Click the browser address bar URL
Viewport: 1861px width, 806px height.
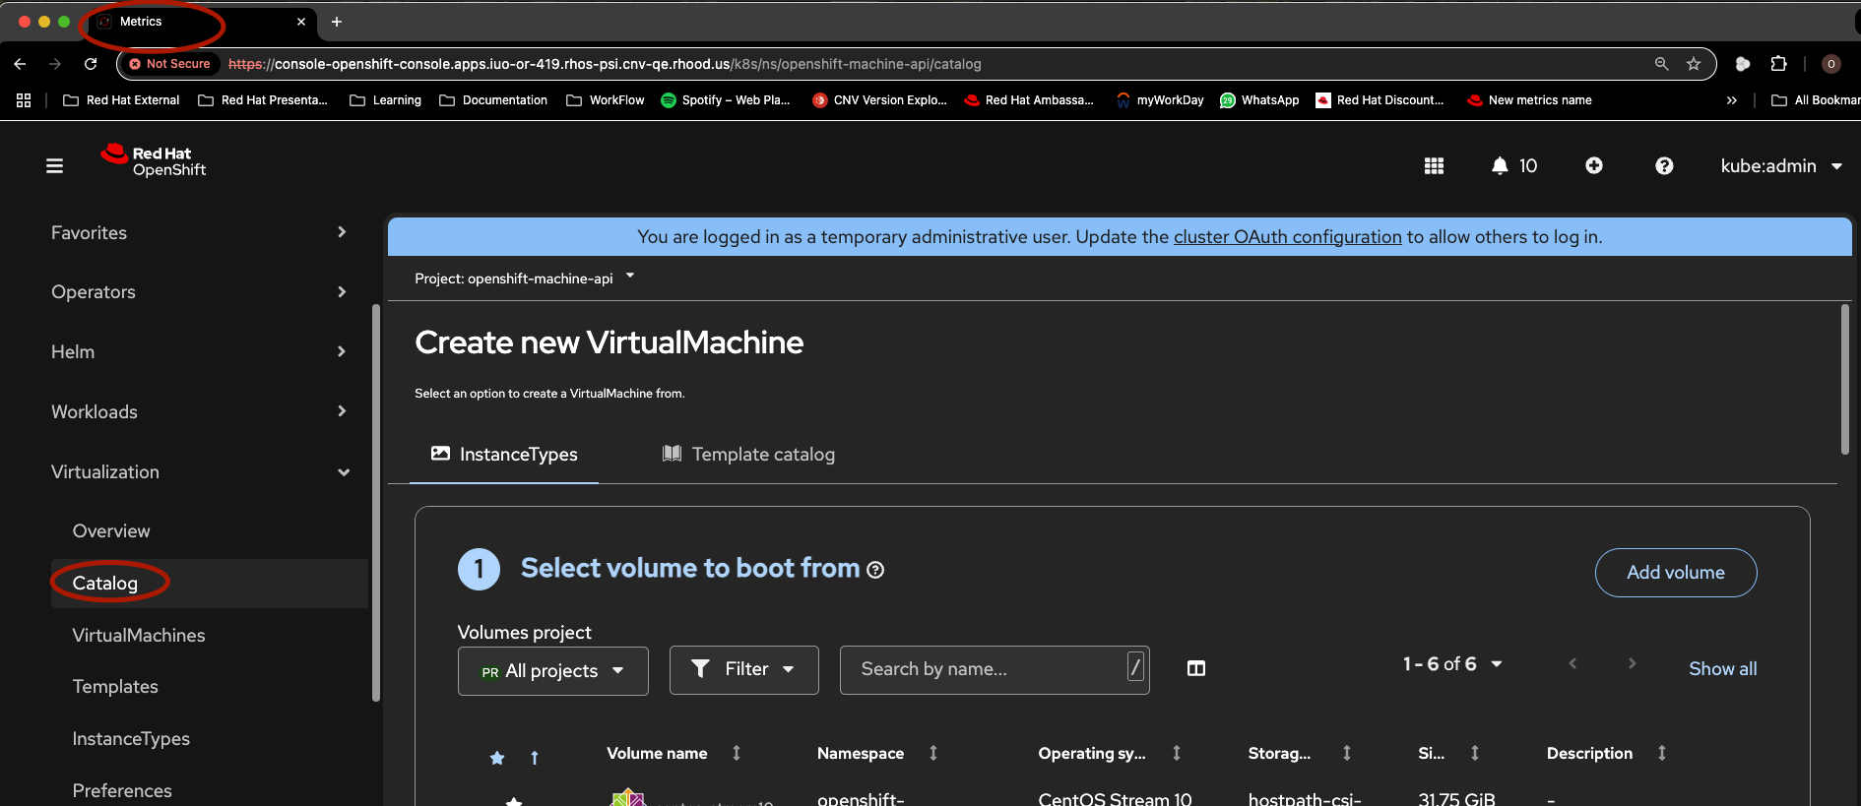tap(605, 64)
